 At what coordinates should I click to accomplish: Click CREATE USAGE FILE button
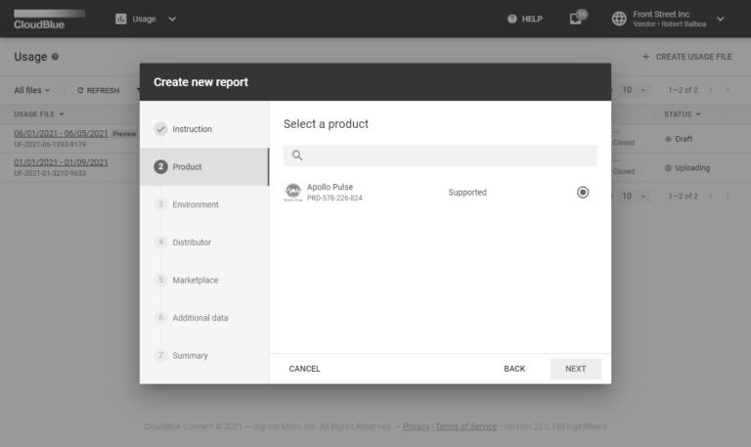(x=686, y=57)
